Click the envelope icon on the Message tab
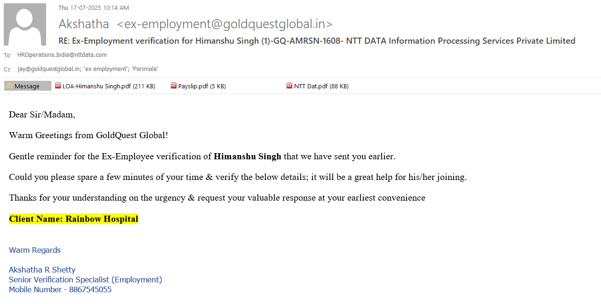The height and width of the screenshot is (304, 601). coord(9,86)
